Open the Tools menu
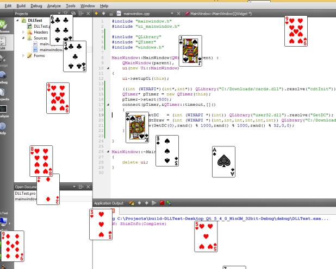The height and width of the screenshot is (269, 336). click(71, 6)
